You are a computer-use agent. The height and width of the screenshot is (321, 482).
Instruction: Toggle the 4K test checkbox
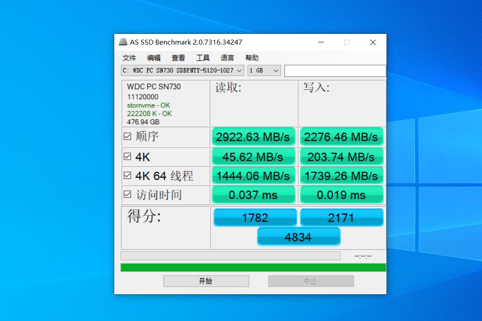point(127,156)
